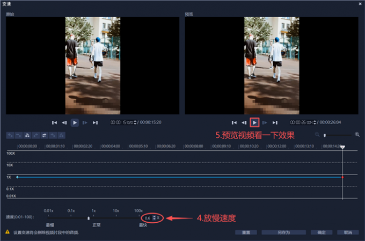Play the original video pane

pyautogui.click(x=75, y=123)
